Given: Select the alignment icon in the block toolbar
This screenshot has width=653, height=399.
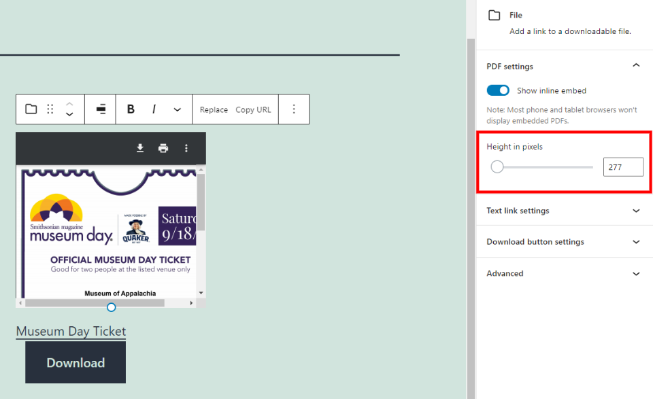Looking at the screenshot, I should [x=99, y=109].
